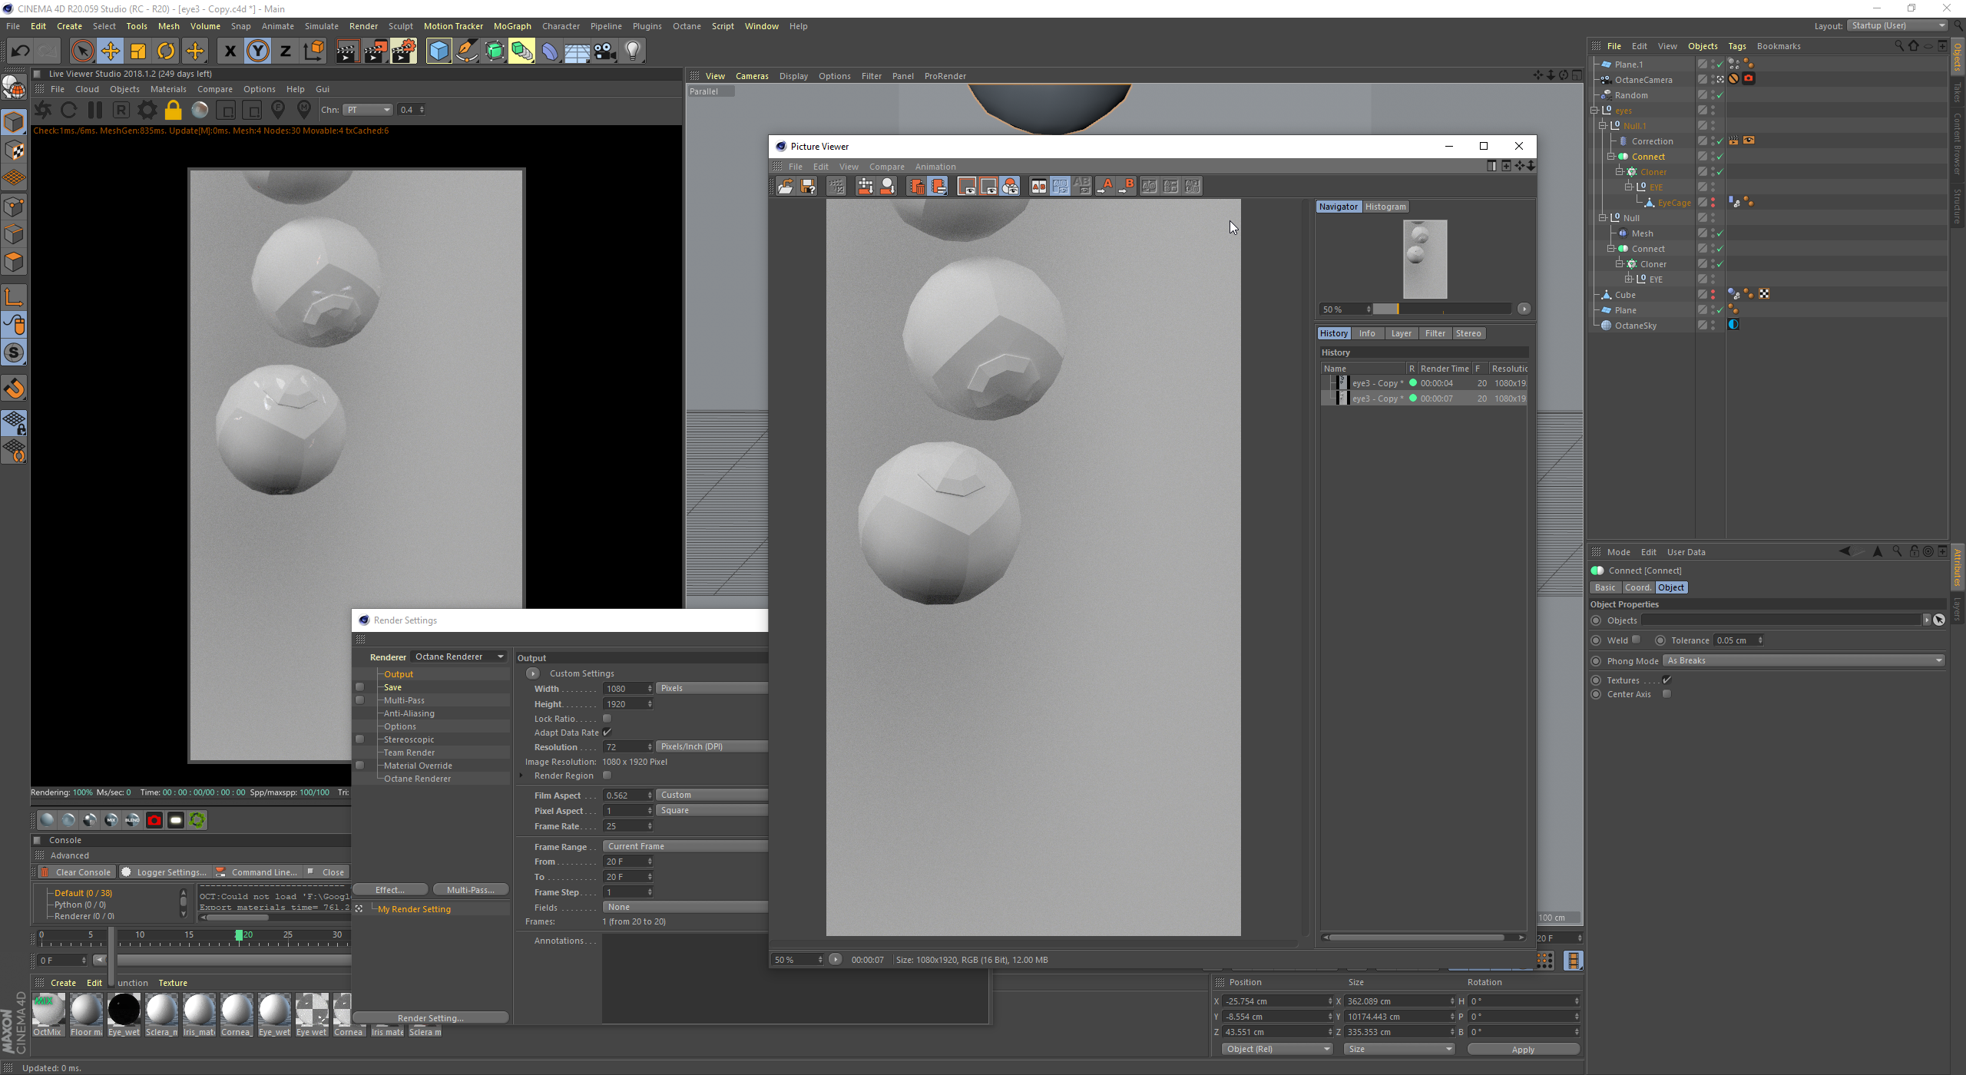Image resolution: width=1966 pixels, height=1075 pixels.
Task: Switch to the Histogram tab
Action: coord(1385,207)
